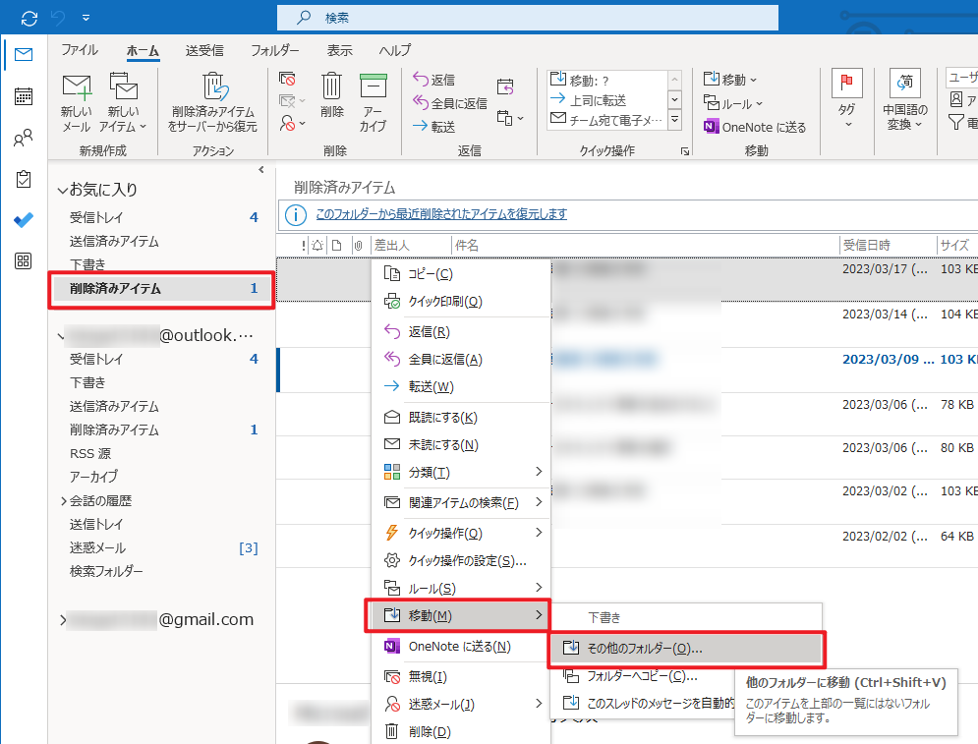Click the meeting reply icon in ribbon
Screen dimensions: 978x744
[x=505, y=86]
